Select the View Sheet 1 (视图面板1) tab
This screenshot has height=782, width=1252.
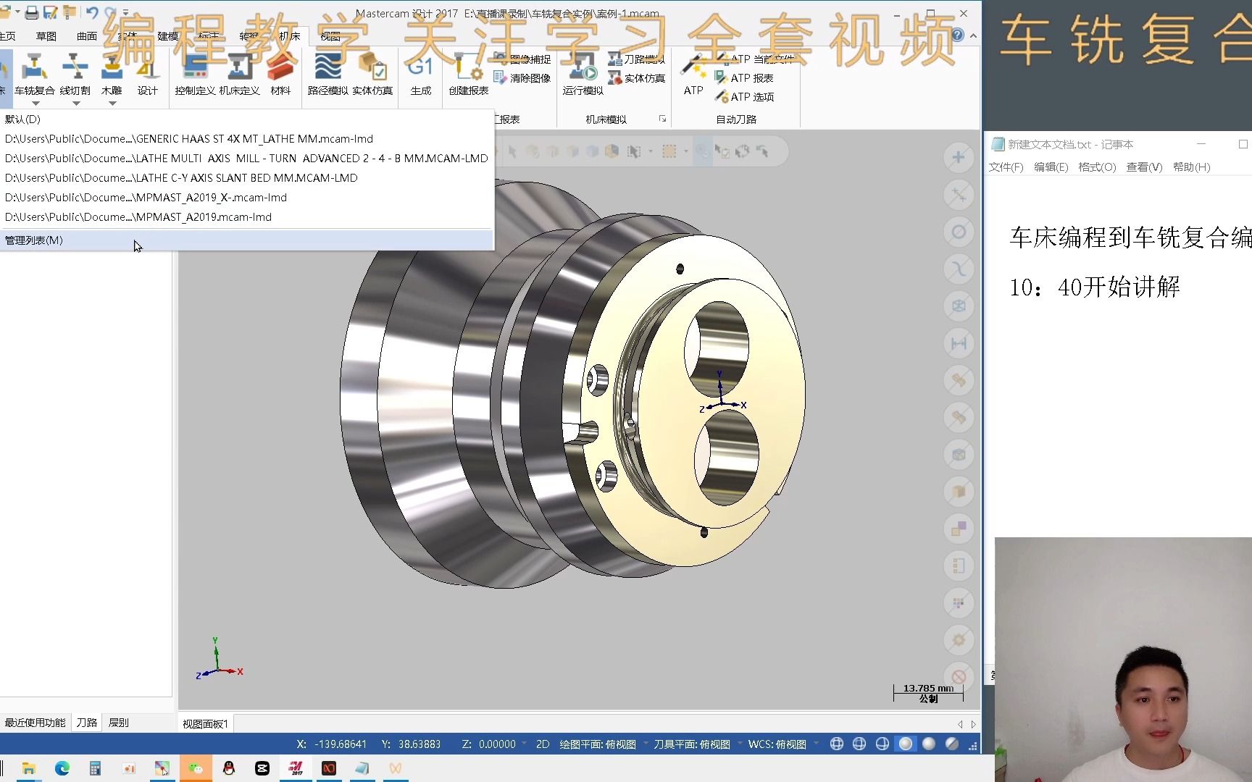tap(205, 723)
